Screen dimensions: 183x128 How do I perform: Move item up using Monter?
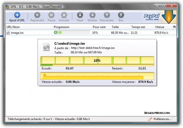[92, 17]
